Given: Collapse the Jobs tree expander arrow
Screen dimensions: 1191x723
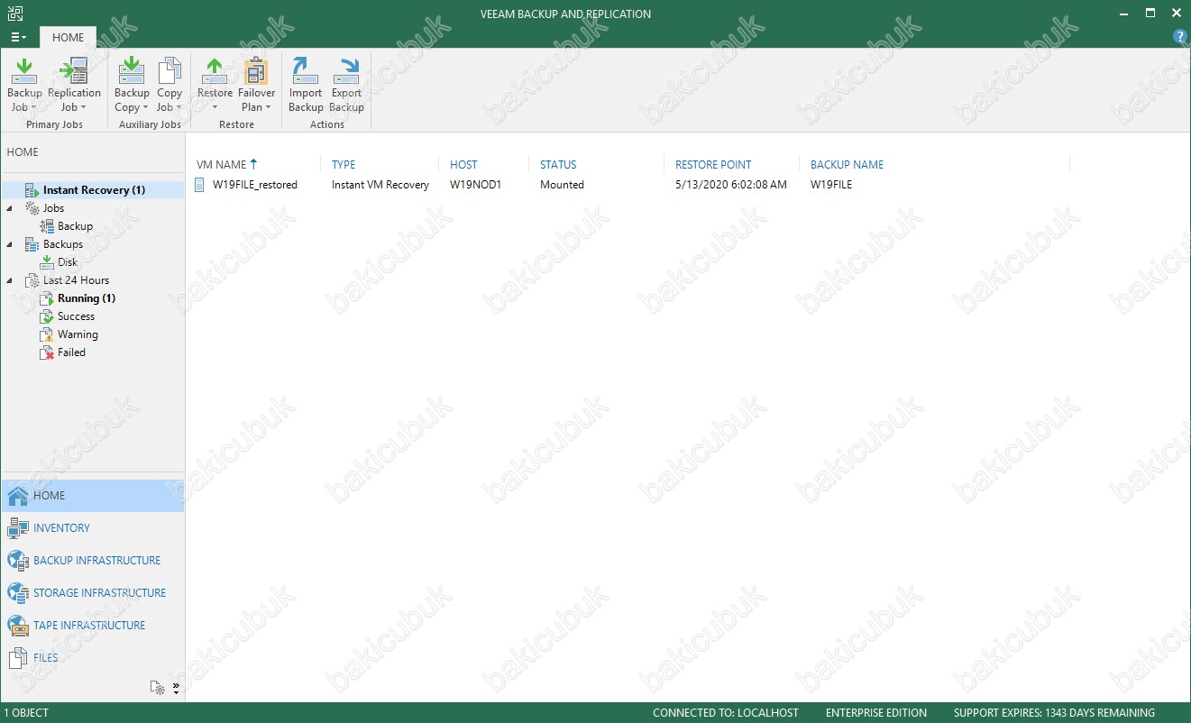Looking at the screenshot, I should [10, 208].
